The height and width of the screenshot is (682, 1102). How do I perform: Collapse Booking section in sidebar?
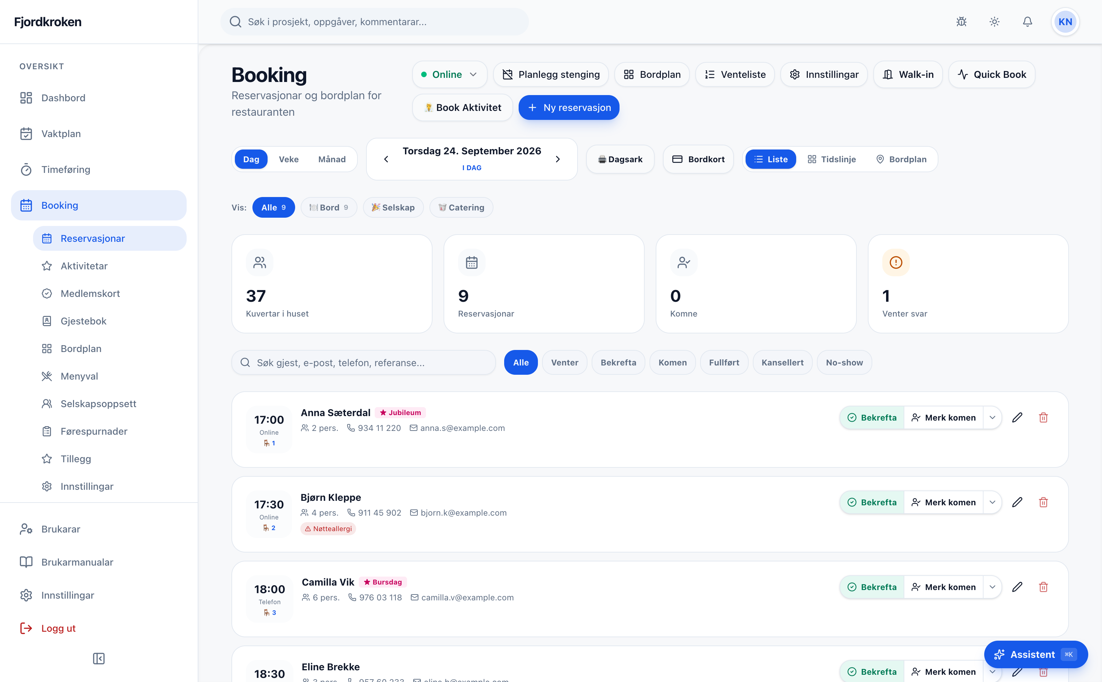99,205
